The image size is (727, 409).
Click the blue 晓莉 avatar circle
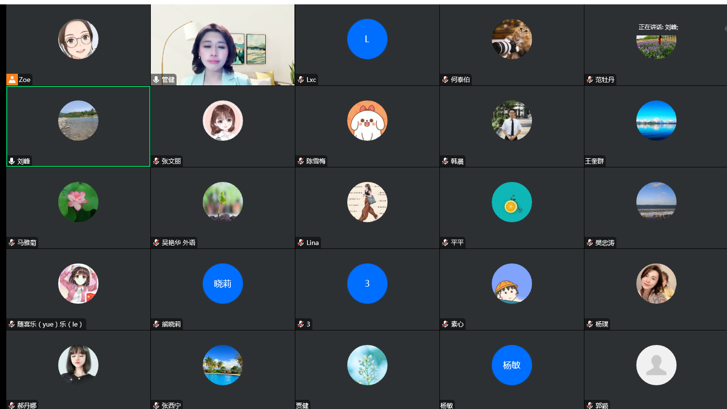[x=223, y=284]
